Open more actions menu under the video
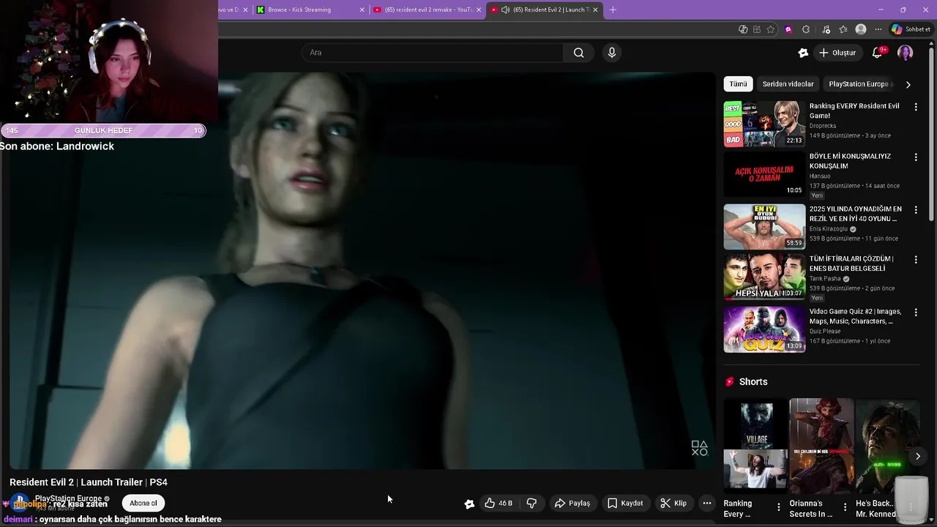The image size is (937, 527). point(706,503)
